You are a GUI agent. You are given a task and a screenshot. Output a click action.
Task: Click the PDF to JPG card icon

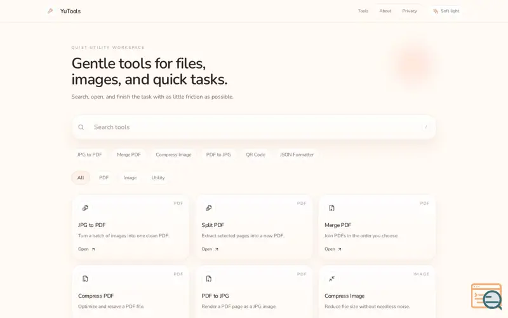(209, 279)
